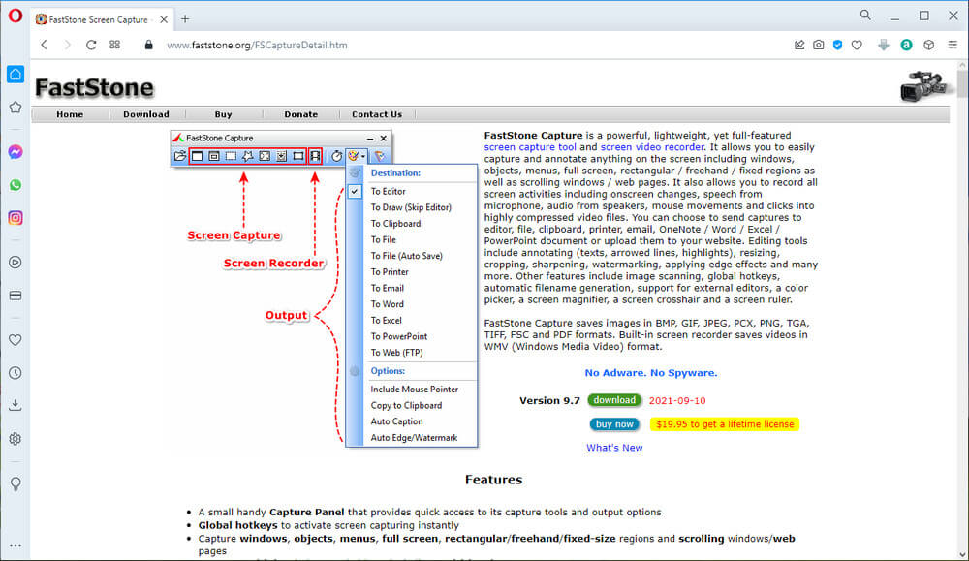Choose To Printer destination
The height and width of the screenshot is (561, 969).
(x=390, y=272)
